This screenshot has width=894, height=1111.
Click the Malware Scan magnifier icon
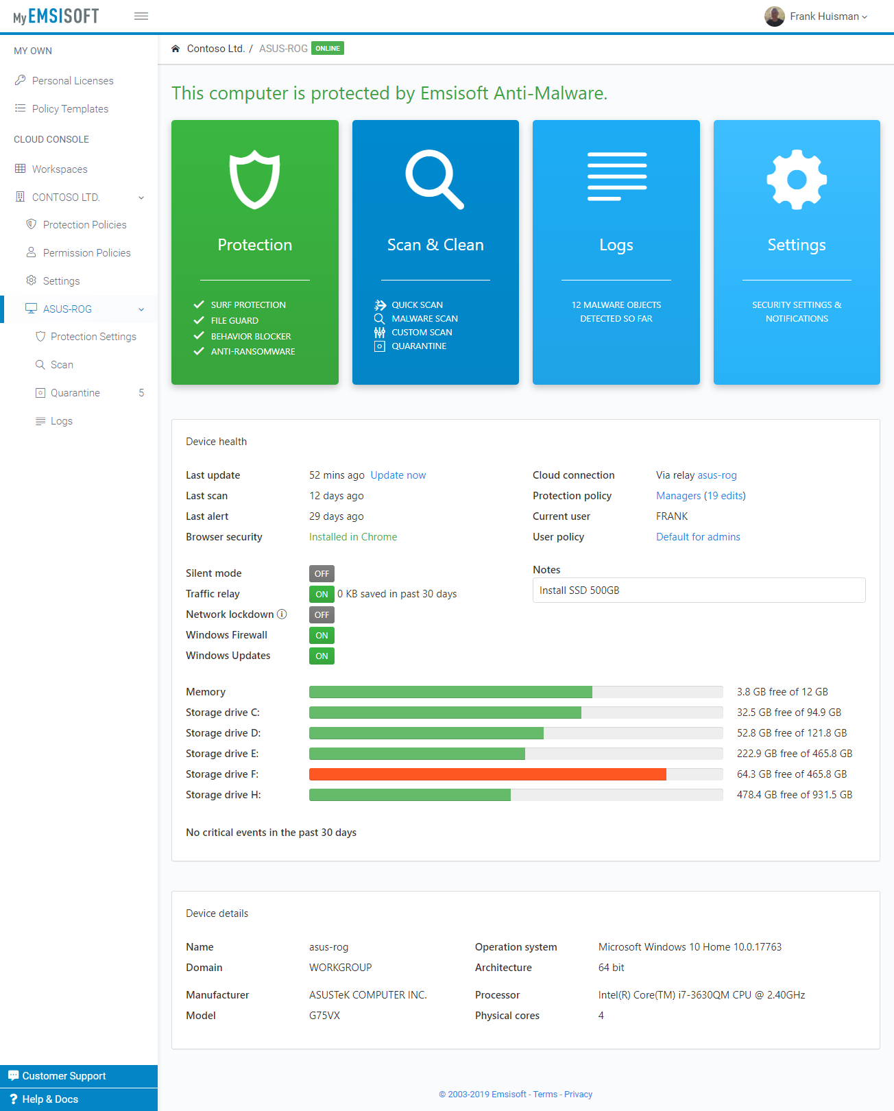point(379,319)
